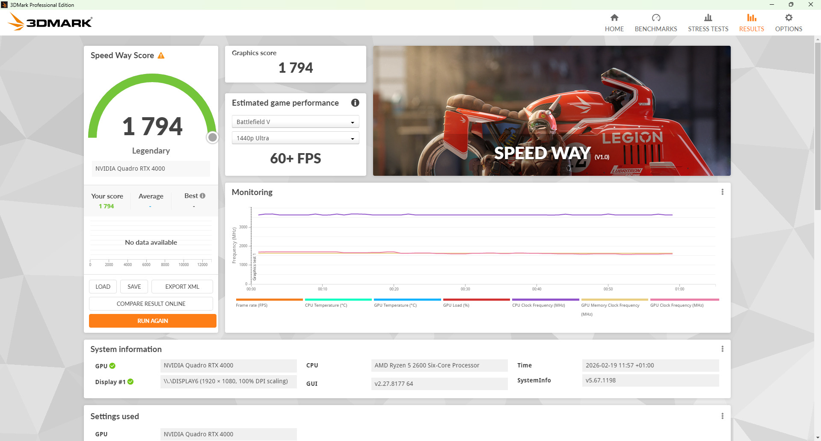Click the AMD Ryzen 5 2600 CPU field
Image resolution: width=821 pixels, height=441 pixels.
pos(439,365)
